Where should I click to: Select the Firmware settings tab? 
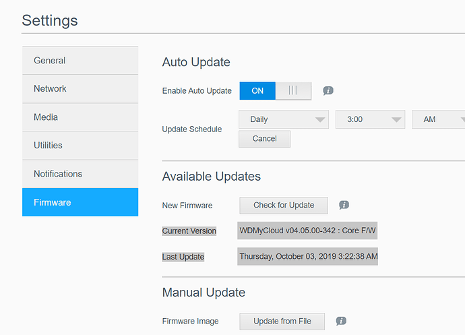pos(80,202)
